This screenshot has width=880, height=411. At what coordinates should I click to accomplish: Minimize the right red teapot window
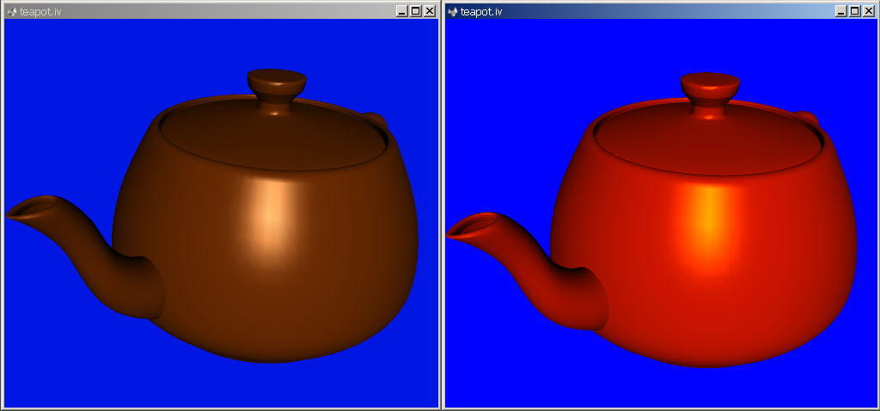click(840, 11)
